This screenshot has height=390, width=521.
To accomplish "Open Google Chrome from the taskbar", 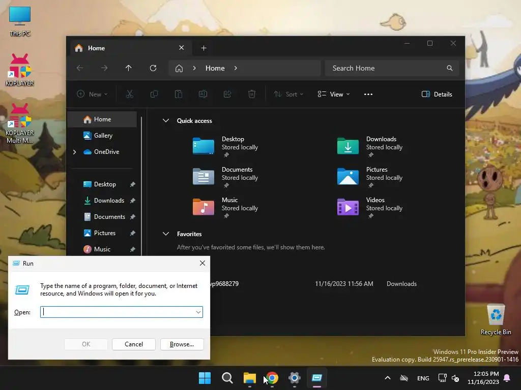I will tap(272, 378).
